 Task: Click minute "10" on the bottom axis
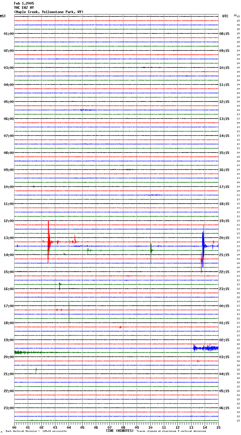point(150,427)
